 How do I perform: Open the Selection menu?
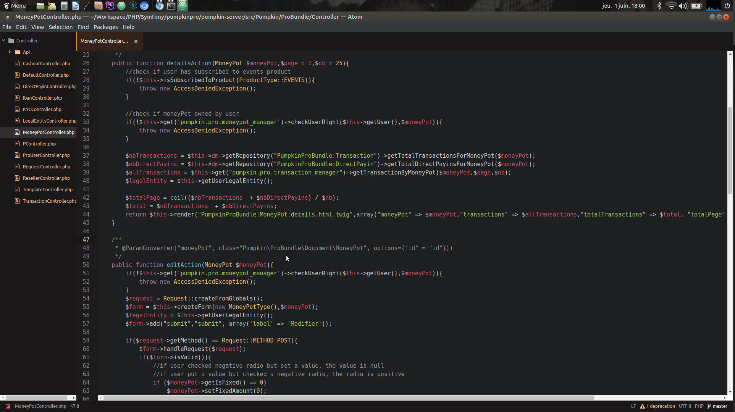61,27
